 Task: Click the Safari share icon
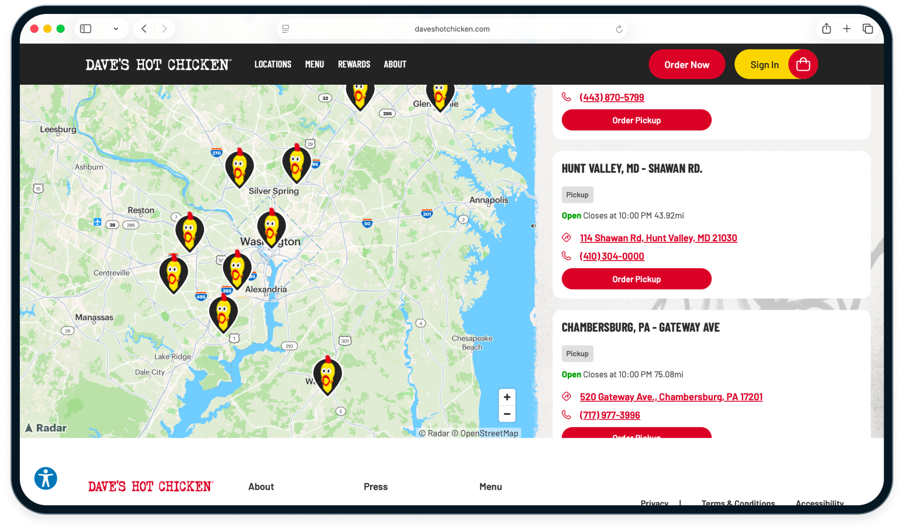(826, 28)
